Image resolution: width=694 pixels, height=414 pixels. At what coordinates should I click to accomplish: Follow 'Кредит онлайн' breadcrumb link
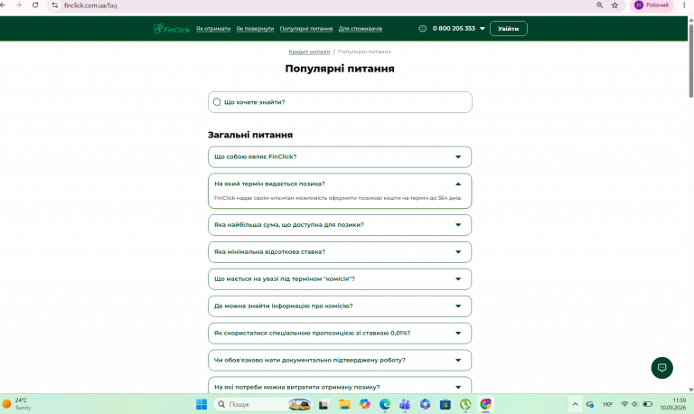click(309, 52)
